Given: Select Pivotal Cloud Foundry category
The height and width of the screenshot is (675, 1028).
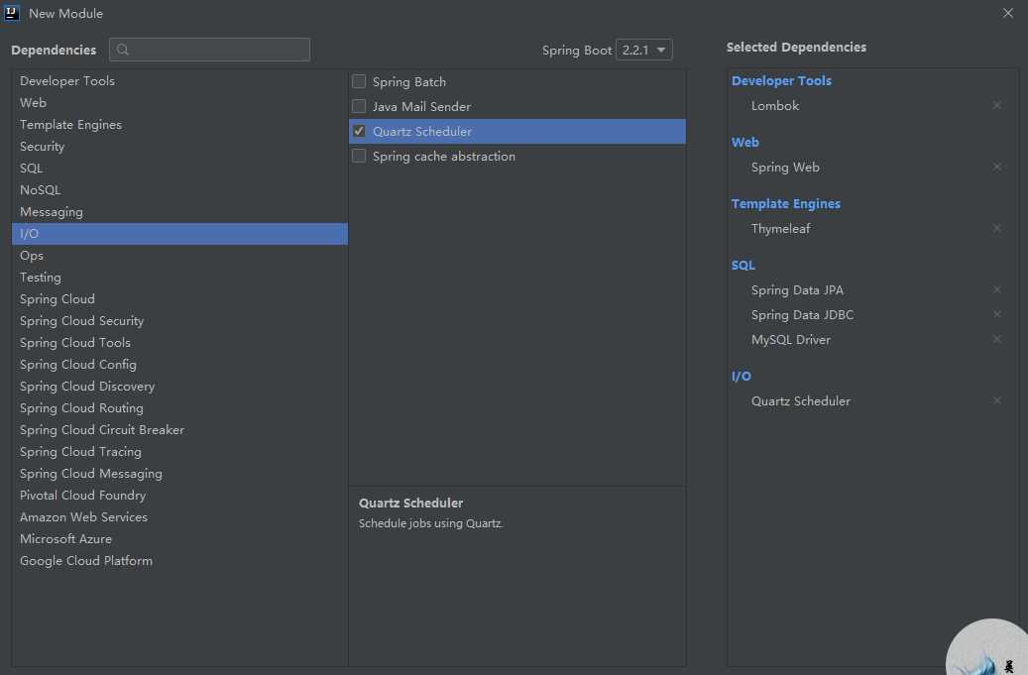Looking at the screenshot, I should [x=179, y=496].
